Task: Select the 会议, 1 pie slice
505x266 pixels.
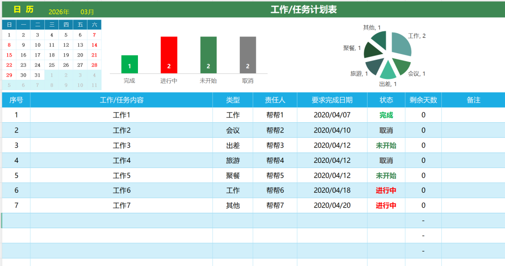Action: 402,65
